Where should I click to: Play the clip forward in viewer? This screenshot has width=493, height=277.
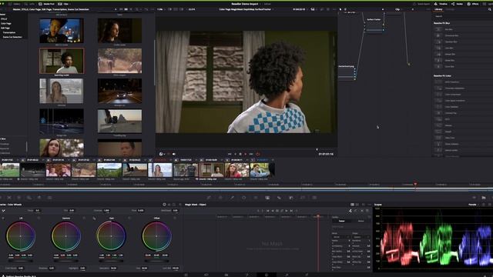tap(246, 154)
